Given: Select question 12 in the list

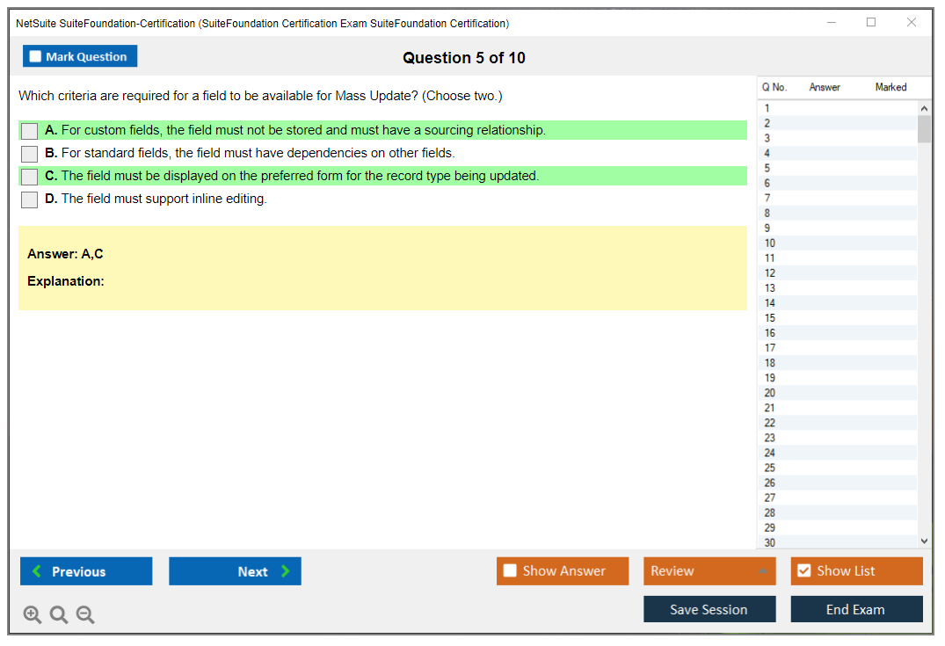Looking at the screenshot, I should point(837,273).
